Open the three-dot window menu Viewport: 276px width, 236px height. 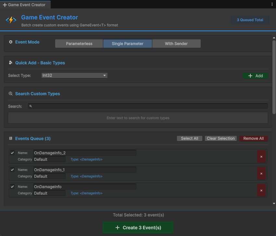(272, 4)
